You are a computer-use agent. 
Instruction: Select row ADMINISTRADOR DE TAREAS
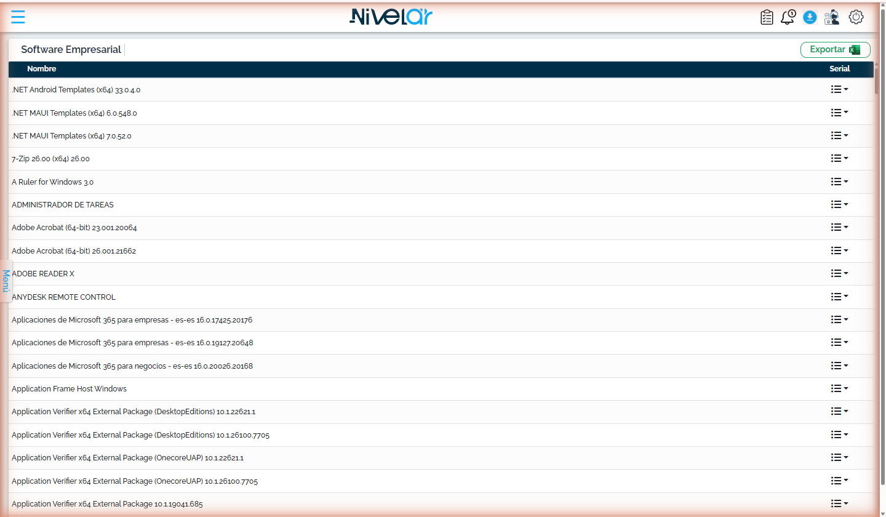441,205
